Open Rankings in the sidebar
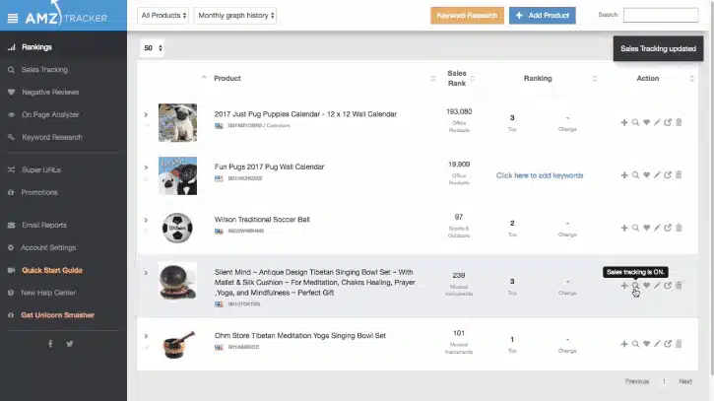Viewport: 714px width, 401px height. coord(36,47)
